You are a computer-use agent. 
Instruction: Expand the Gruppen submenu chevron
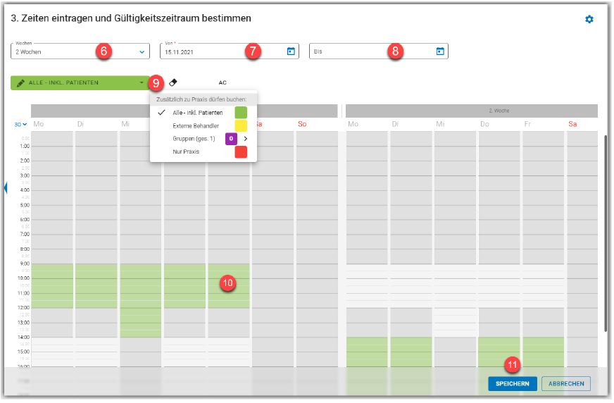245,139
